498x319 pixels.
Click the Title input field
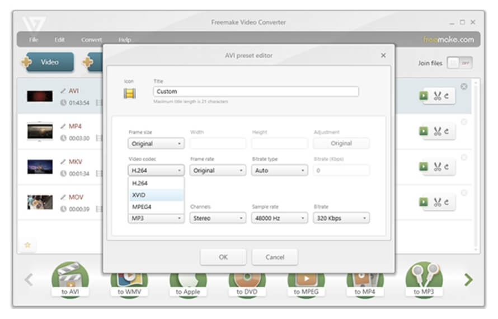click(256, 92)
